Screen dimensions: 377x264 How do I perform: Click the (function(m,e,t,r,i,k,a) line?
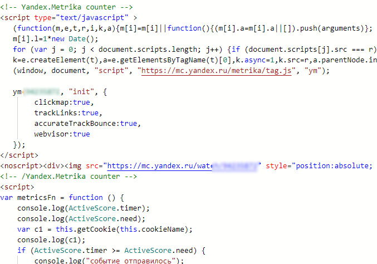(193, 28)
